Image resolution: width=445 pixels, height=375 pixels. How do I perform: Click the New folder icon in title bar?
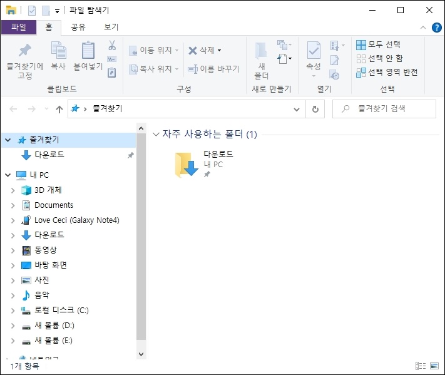(x=46, y=11)
